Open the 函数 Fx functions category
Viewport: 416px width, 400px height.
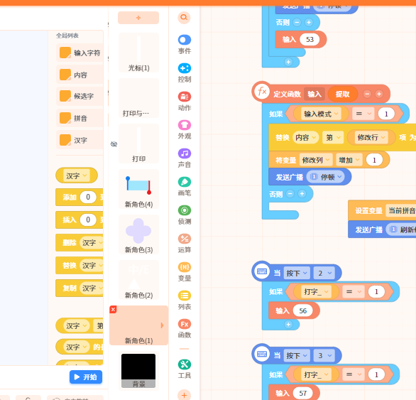(185, 329)
